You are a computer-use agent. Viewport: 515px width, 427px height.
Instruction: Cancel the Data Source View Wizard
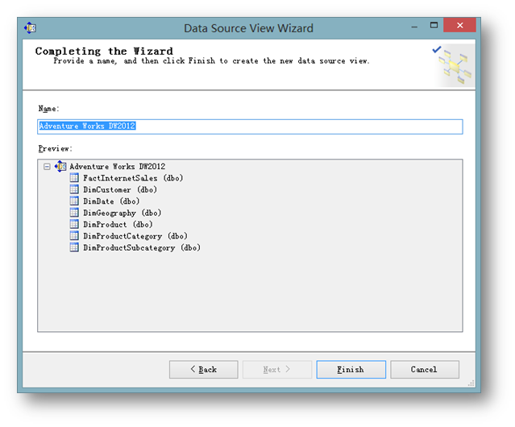pos(424,370)
